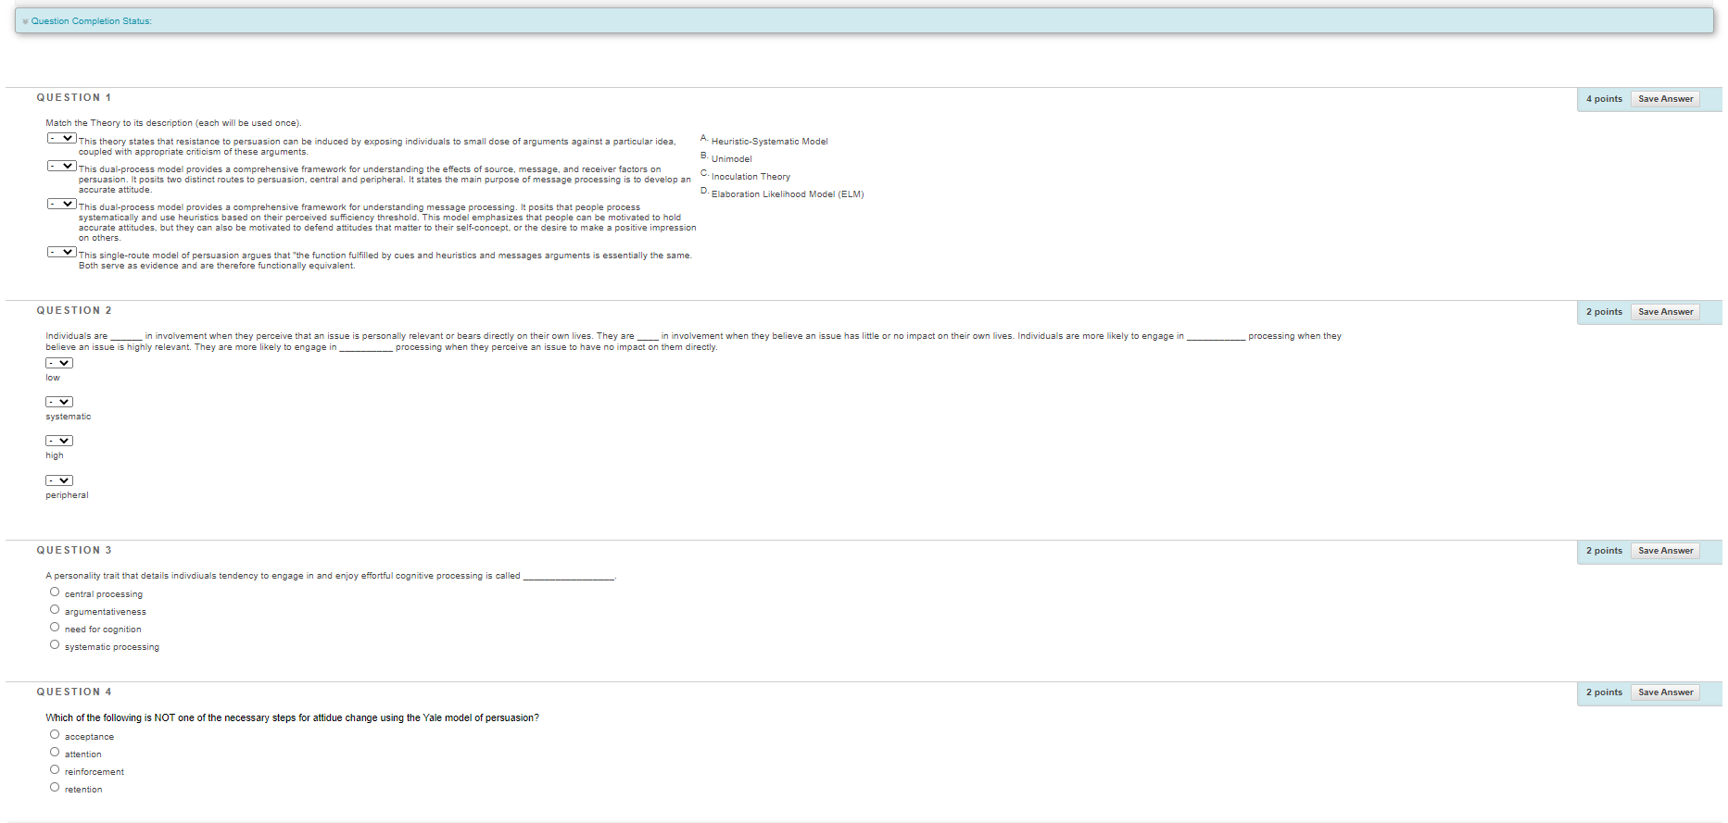Viewport: 1728px width, 823px height.
Task: Click the "QUESTION 1" heading
Action: point(74,98)
